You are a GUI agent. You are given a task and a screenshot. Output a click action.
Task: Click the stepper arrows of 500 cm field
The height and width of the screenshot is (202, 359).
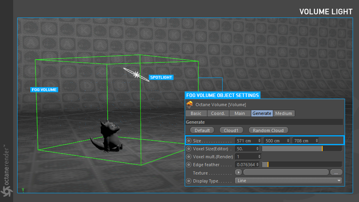point(288,141)
